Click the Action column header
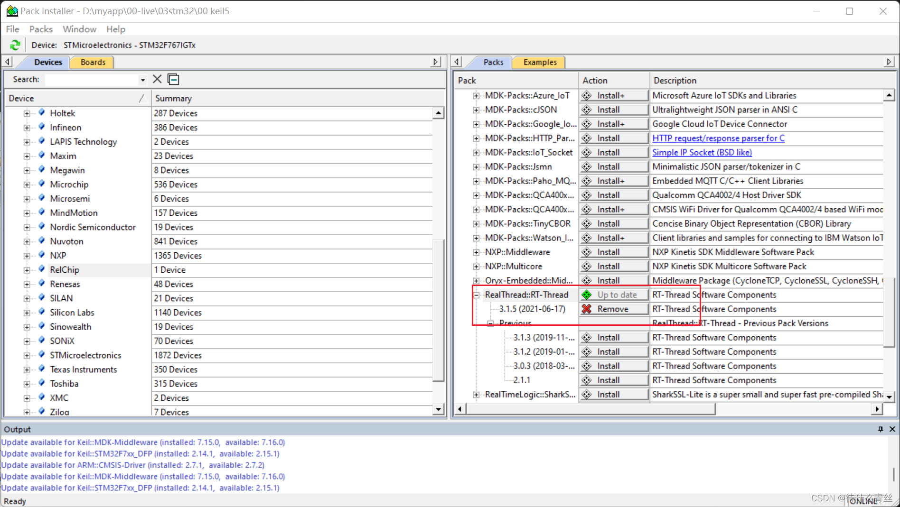 pyautogui.click(x=614, y=80)
